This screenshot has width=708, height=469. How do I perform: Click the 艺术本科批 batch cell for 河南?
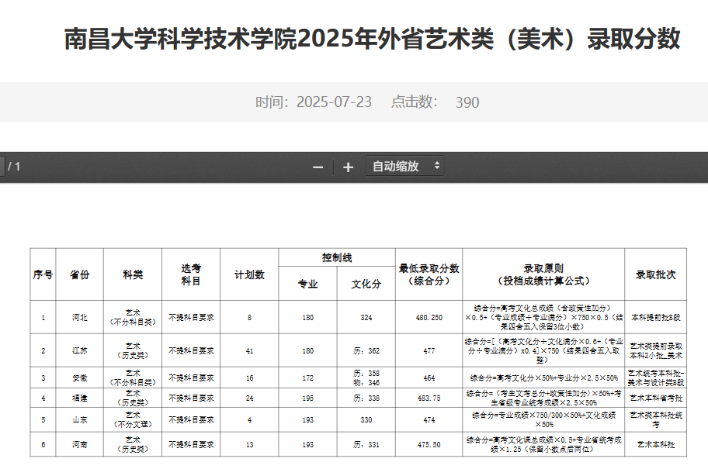[656, 445]
